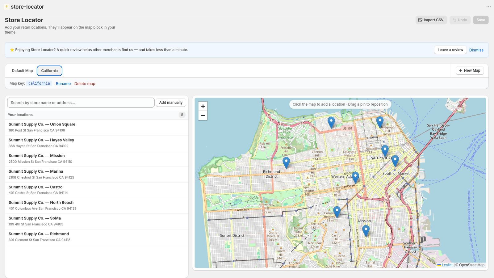Select the California map tab

coord(49,71)
